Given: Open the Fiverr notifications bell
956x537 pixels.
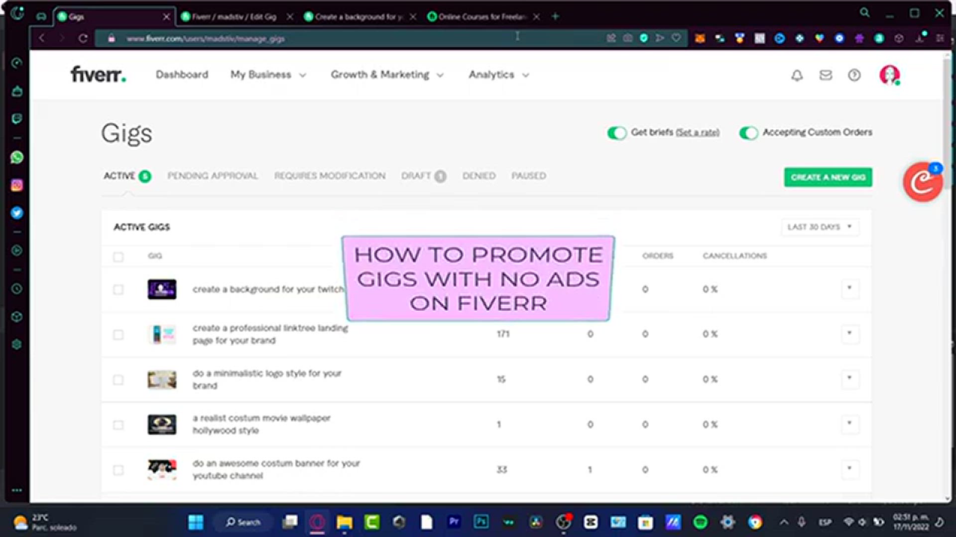Looking at the screenshot, I should (x=797, y=75).
